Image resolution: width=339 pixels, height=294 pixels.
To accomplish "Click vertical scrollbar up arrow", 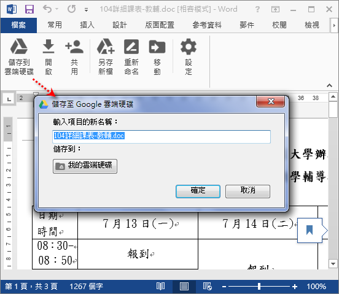I will coord(333,96).
